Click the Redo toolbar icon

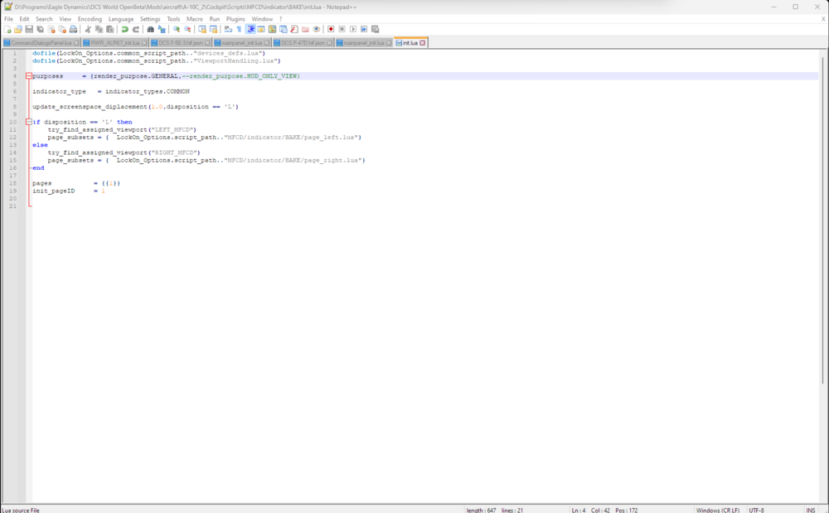pos(136,29)
